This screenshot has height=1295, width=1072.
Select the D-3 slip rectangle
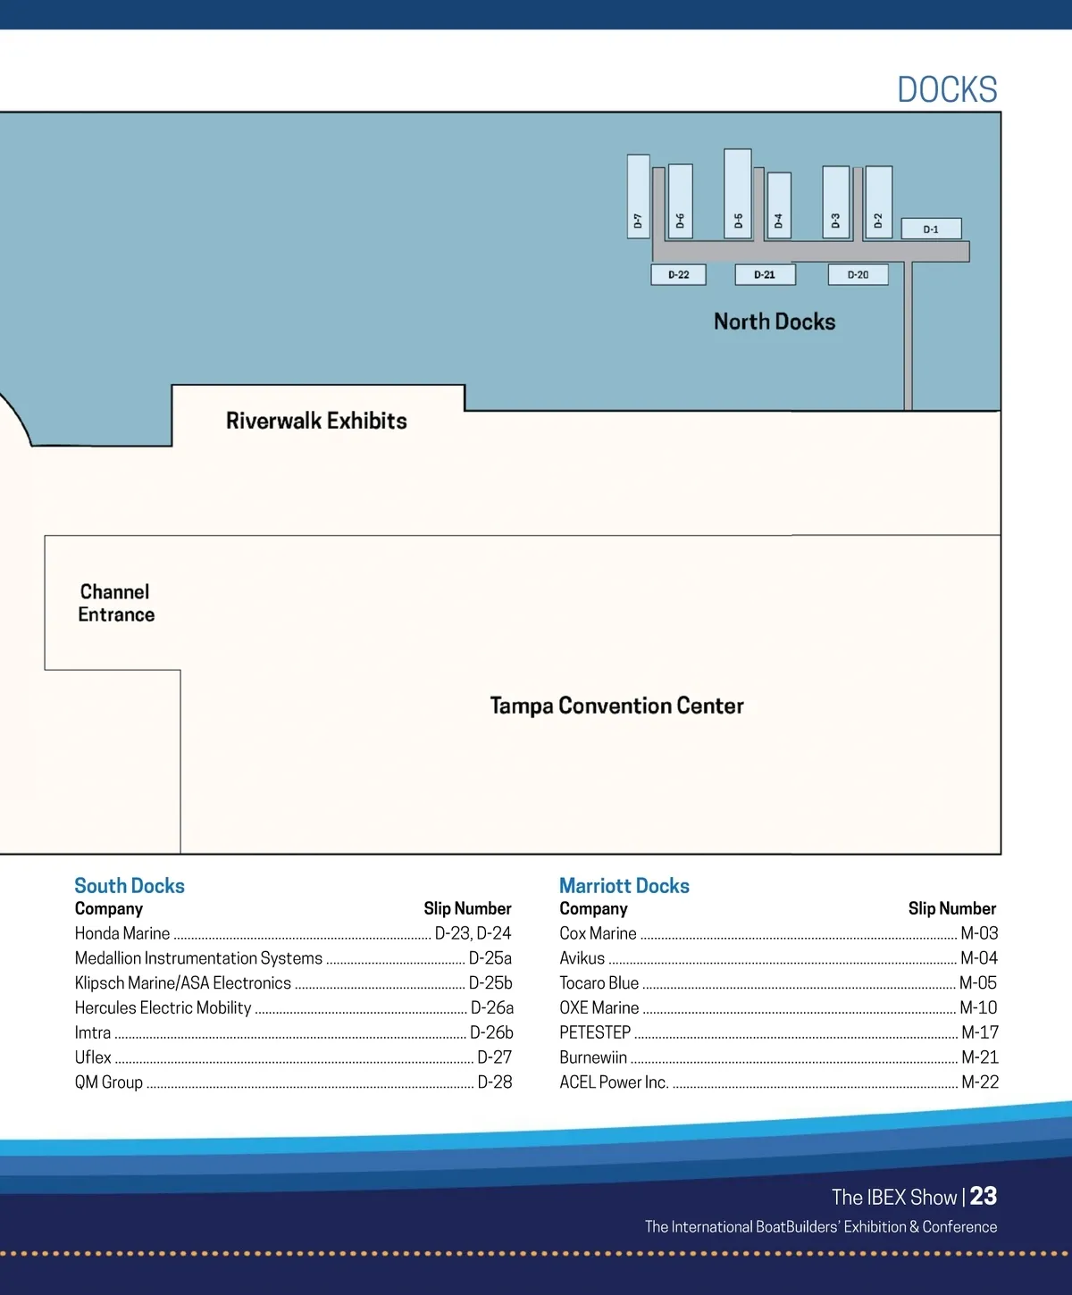point(835,203)
